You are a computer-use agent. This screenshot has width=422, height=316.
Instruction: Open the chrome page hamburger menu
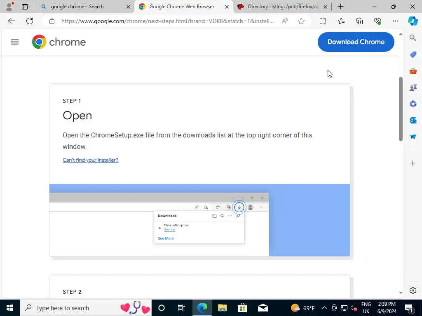tap(15, 42)
